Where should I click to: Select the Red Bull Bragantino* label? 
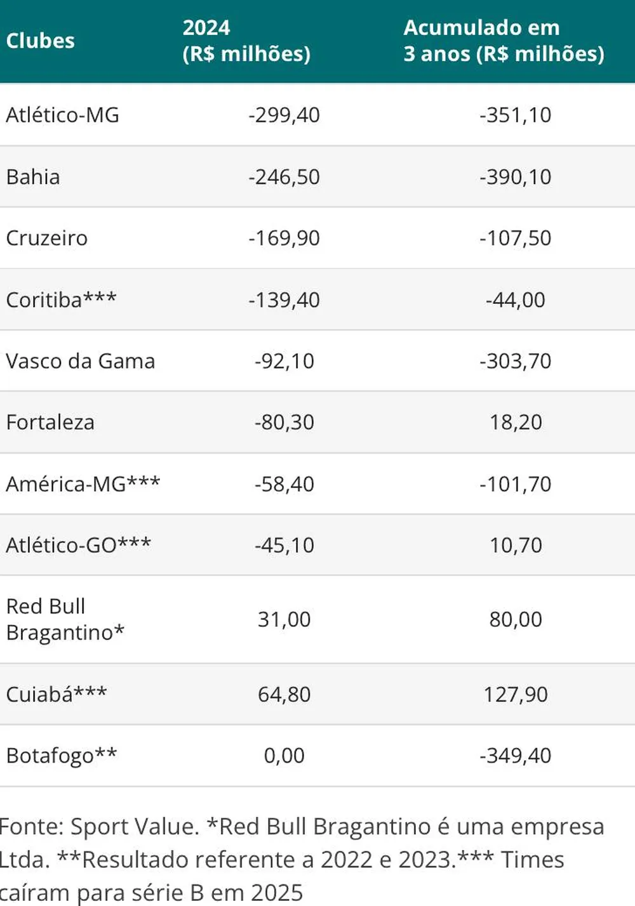point(65,619)
